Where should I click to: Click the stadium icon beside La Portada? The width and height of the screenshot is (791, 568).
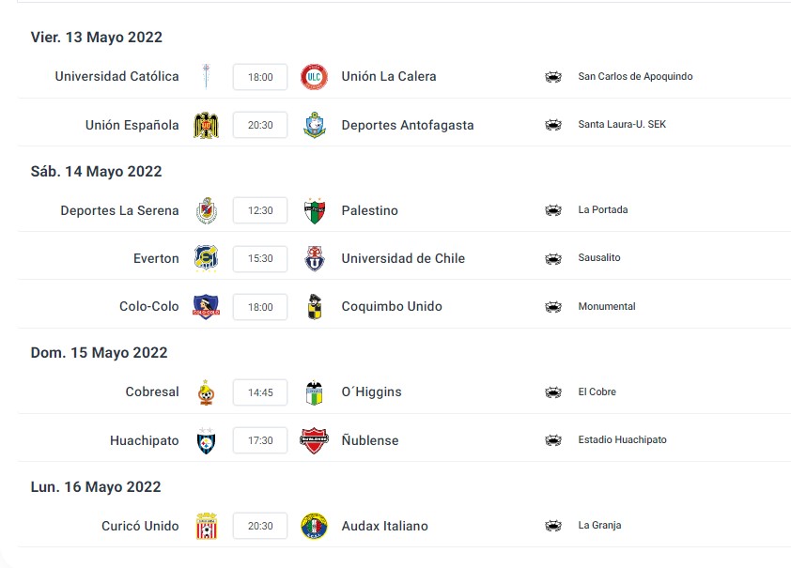coord(553,210)
